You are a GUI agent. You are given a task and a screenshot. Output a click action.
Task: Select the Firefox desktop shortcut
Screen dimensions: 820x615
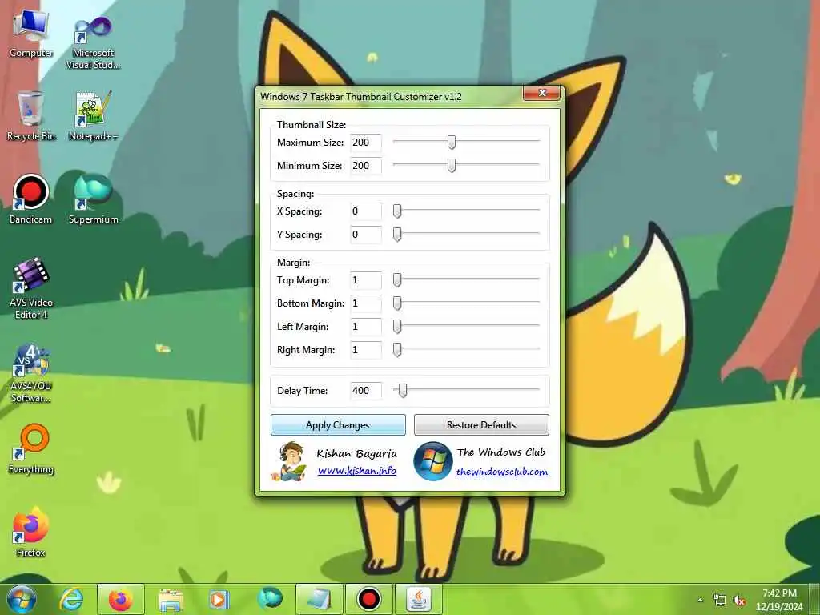click(31, 533)
